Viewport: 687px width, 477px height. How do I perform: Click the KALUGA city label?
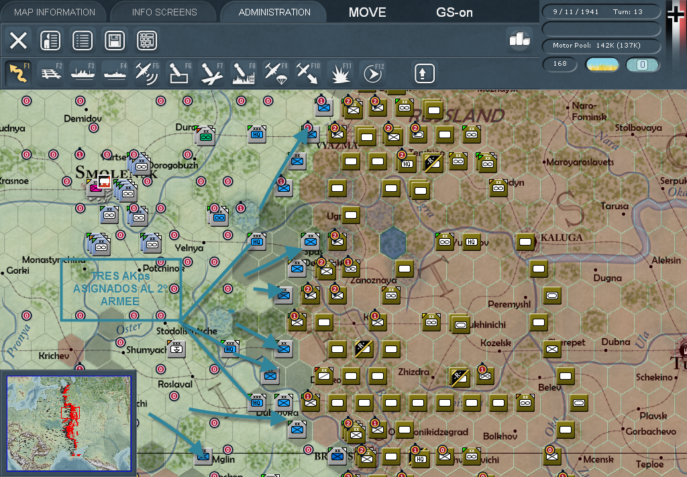pyautogui.click(x=562, y=237)
